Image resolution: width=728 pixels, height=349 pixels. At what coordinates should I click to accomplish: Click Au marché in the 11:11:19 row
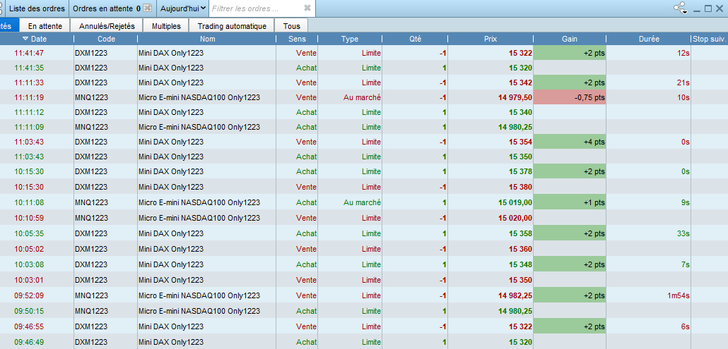coord(362,97)
